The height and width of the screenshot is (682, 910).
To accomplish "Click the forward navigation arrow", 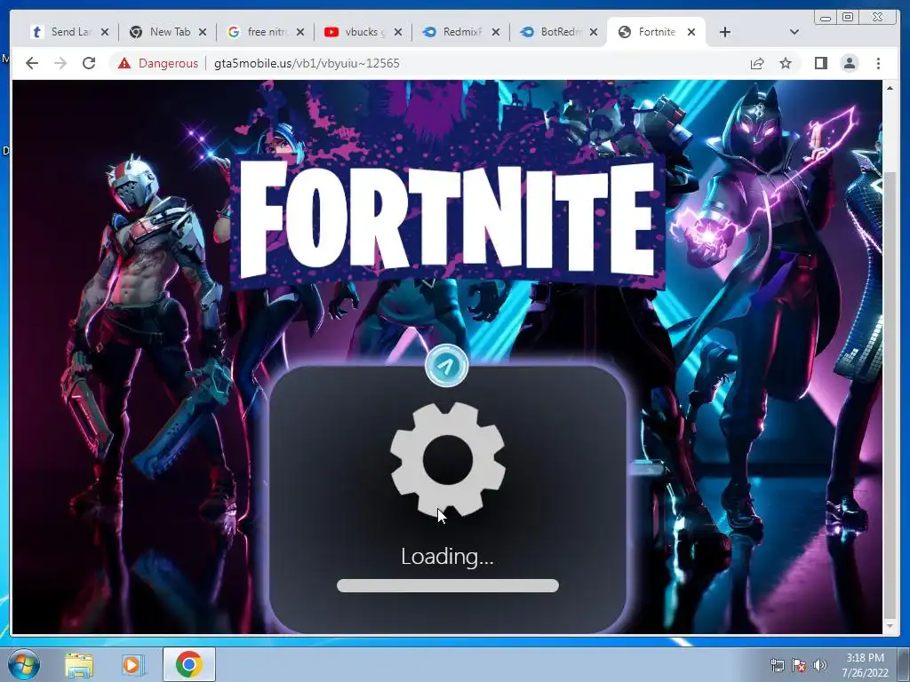I will click(60, 63).
